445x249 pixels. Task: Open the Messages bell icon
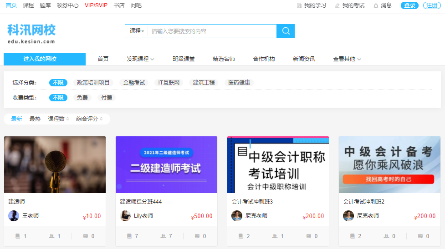(376, 5)
